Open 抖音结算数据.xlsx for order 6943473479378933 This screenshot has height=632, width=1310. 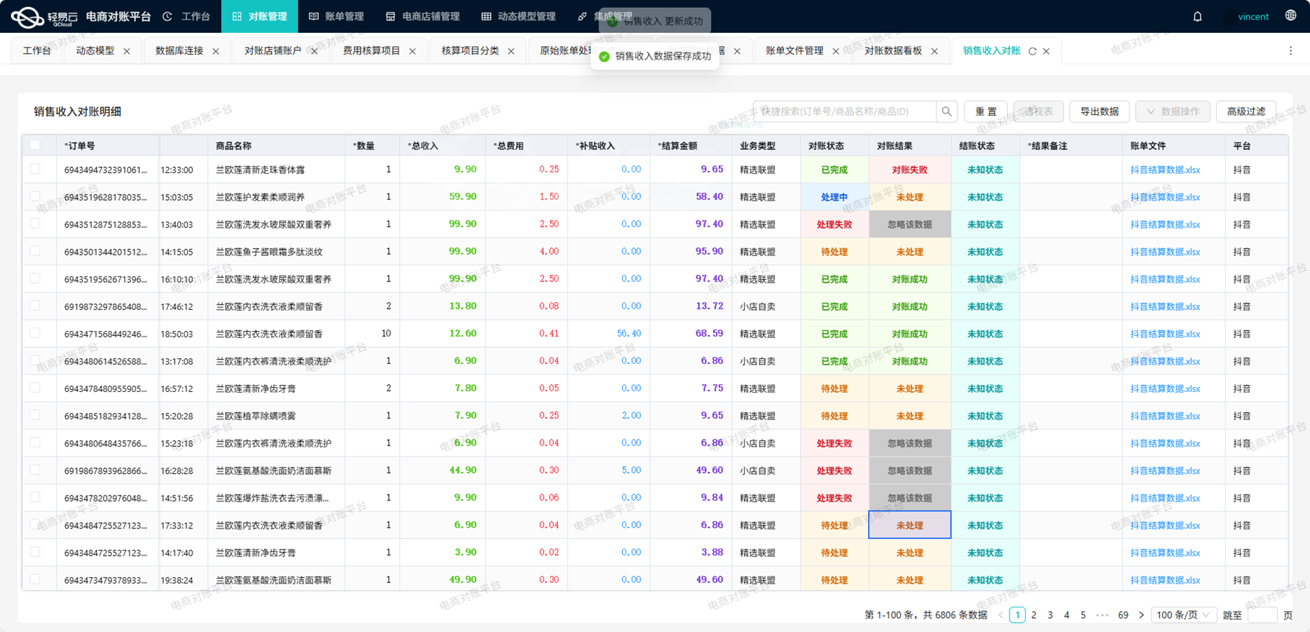coord(1165,580)
